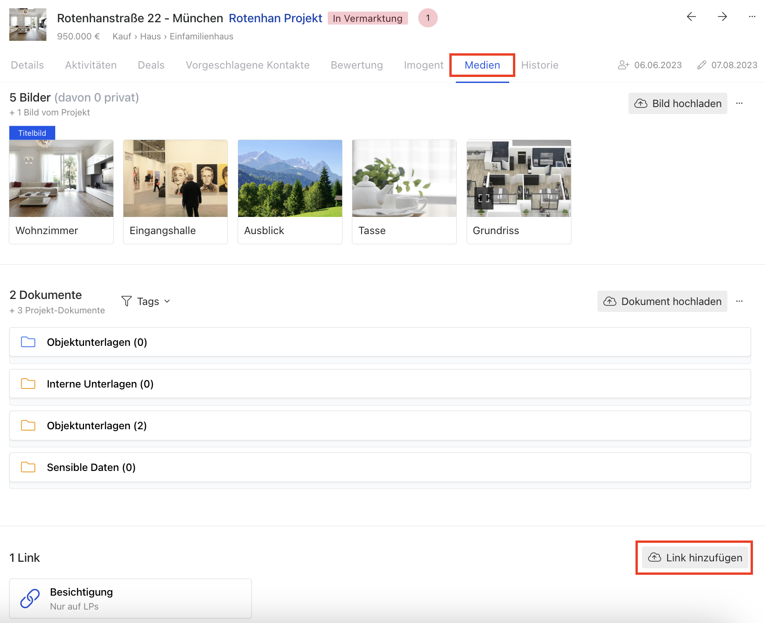Click the '1 Link' heading
Image resolution: width=765 pixels, height=623 pixels.
pos(25,558)
